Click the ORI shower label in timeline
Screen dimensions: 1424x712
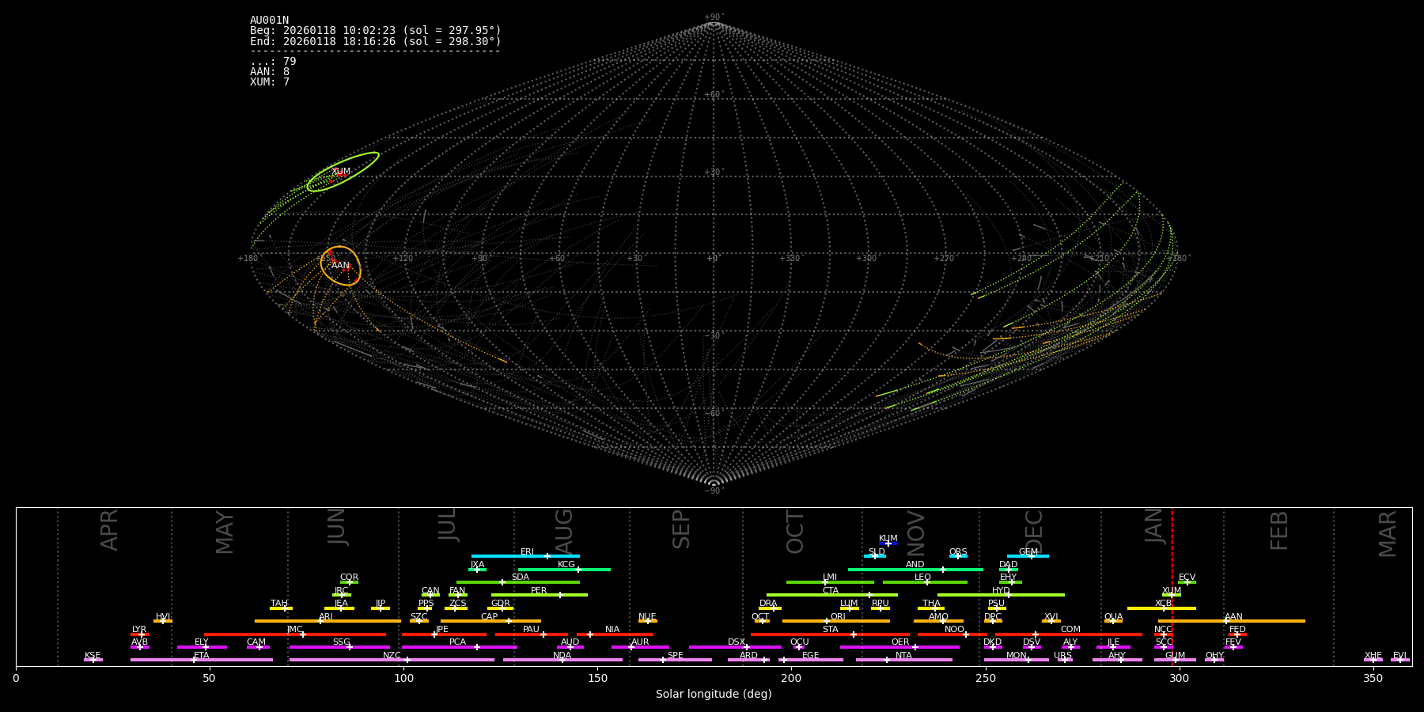(x=838, y=617)
